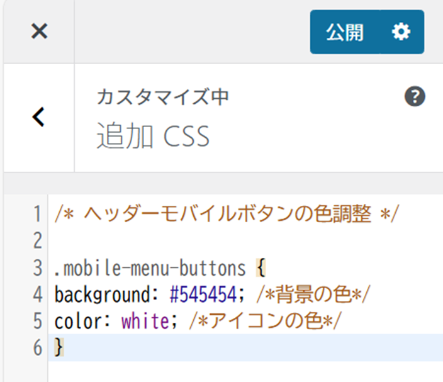Click line number 1 in the gutter
The height and width of the screenshot is (382, 443).
pos(37,214)
